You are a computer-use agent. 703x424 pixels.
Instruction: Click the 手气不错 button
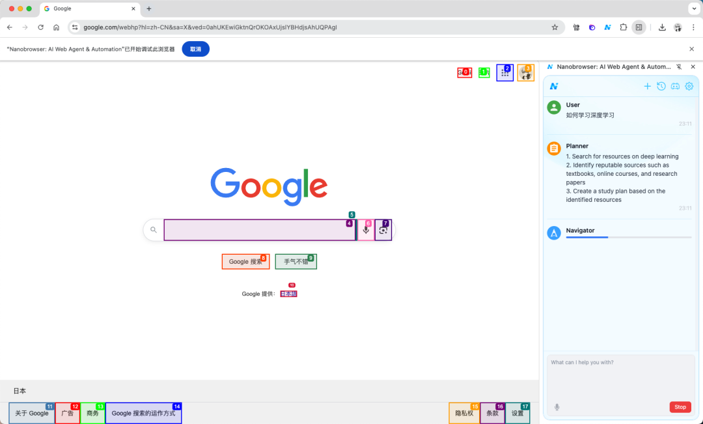click(x=296, y=262)
